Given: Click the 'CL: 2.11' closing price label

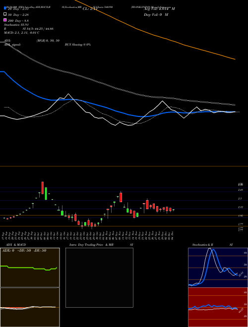Looking at the screenshot, I should click(x=90, y=9).
